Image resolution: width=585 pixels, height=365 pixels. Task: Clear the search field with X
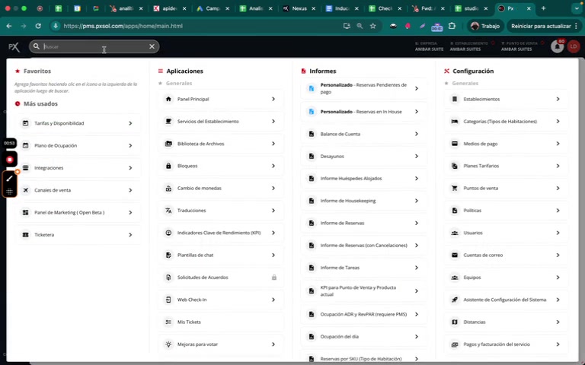(x=152, y=46)
